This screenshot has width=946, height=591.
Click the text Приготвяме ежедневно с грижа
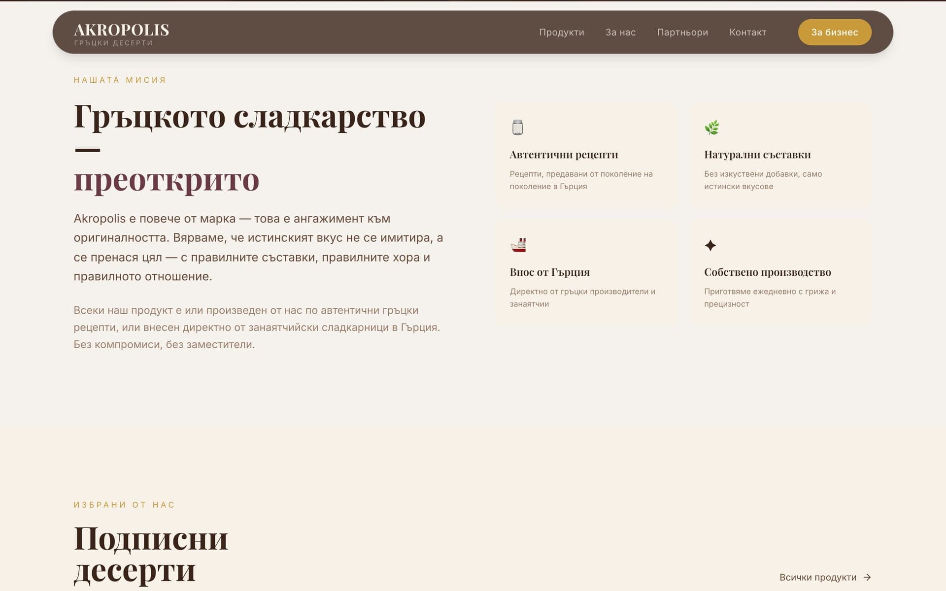coord(770,297)
